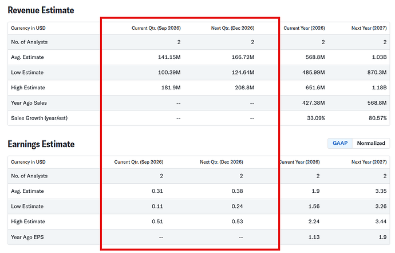Click high EPS estimate 2.24
Viewport: 395px width, 253px height.
(314, 222)
